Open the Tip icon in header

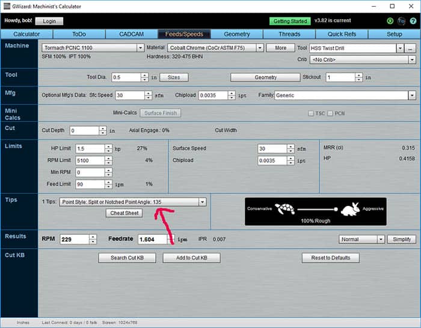pyautogui.click(x=401, y=20)
